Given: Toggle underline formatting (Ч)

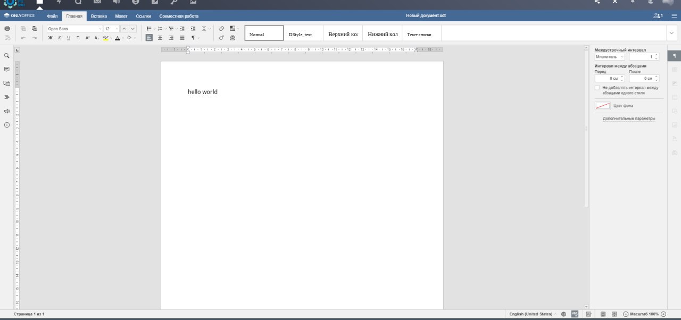Looking at the screenshot, I should (x=69, y=38).
